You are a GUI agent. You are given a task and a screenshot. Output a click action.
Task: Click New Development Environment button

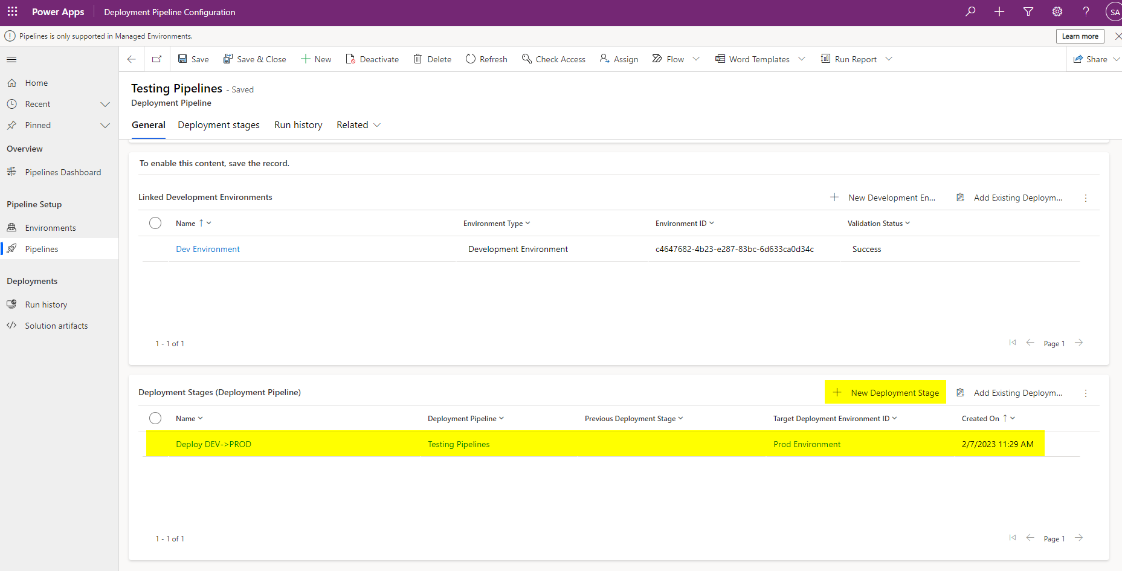pyautogui.click(x=883, y=198)
